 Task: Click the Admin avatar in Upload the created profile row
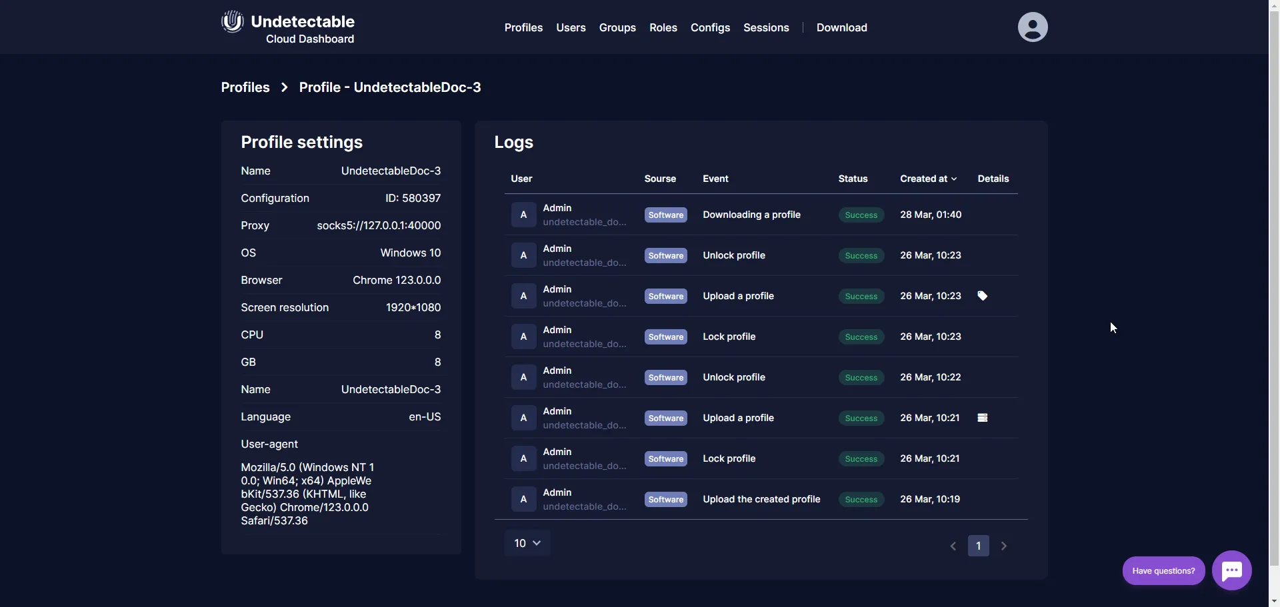[523, 499]
